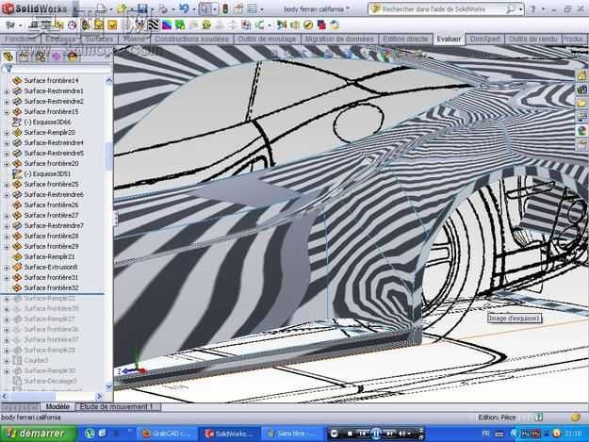Switch to the Constructions soudées tab
The height and width of the screenshot is (442, 589).
click(191, 39)
